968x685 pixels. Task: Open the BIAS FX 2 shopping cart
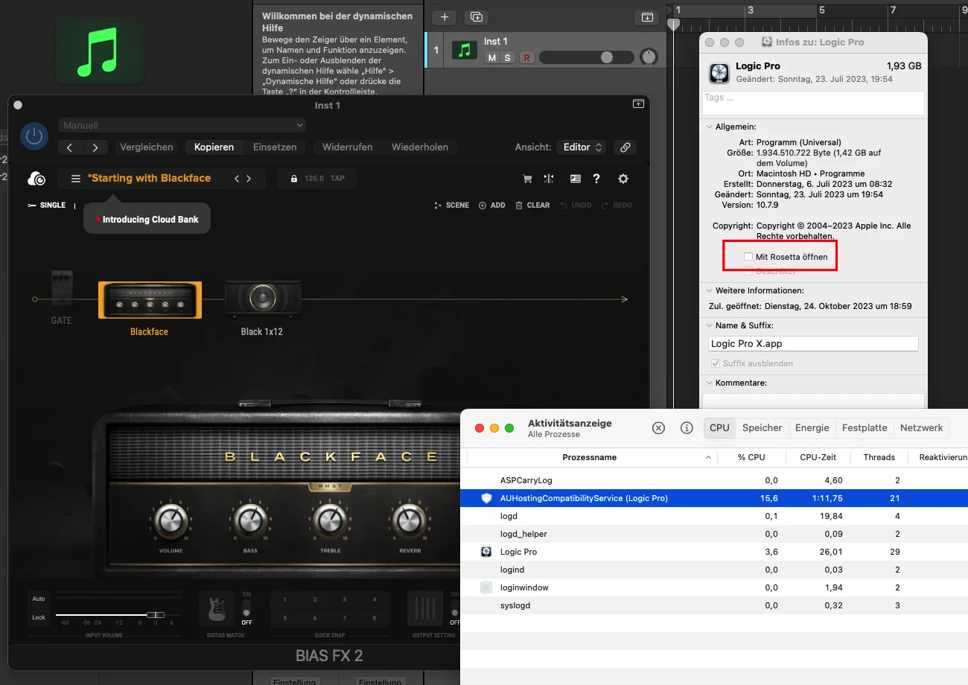point(527,179)
